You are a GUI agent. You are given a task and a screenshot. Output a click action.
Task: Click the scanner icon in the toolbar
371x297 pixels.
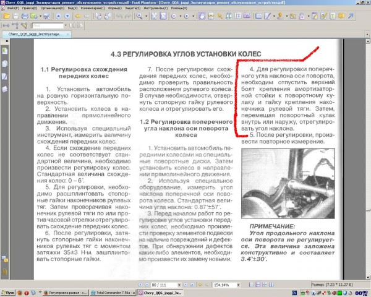point(46,16)
